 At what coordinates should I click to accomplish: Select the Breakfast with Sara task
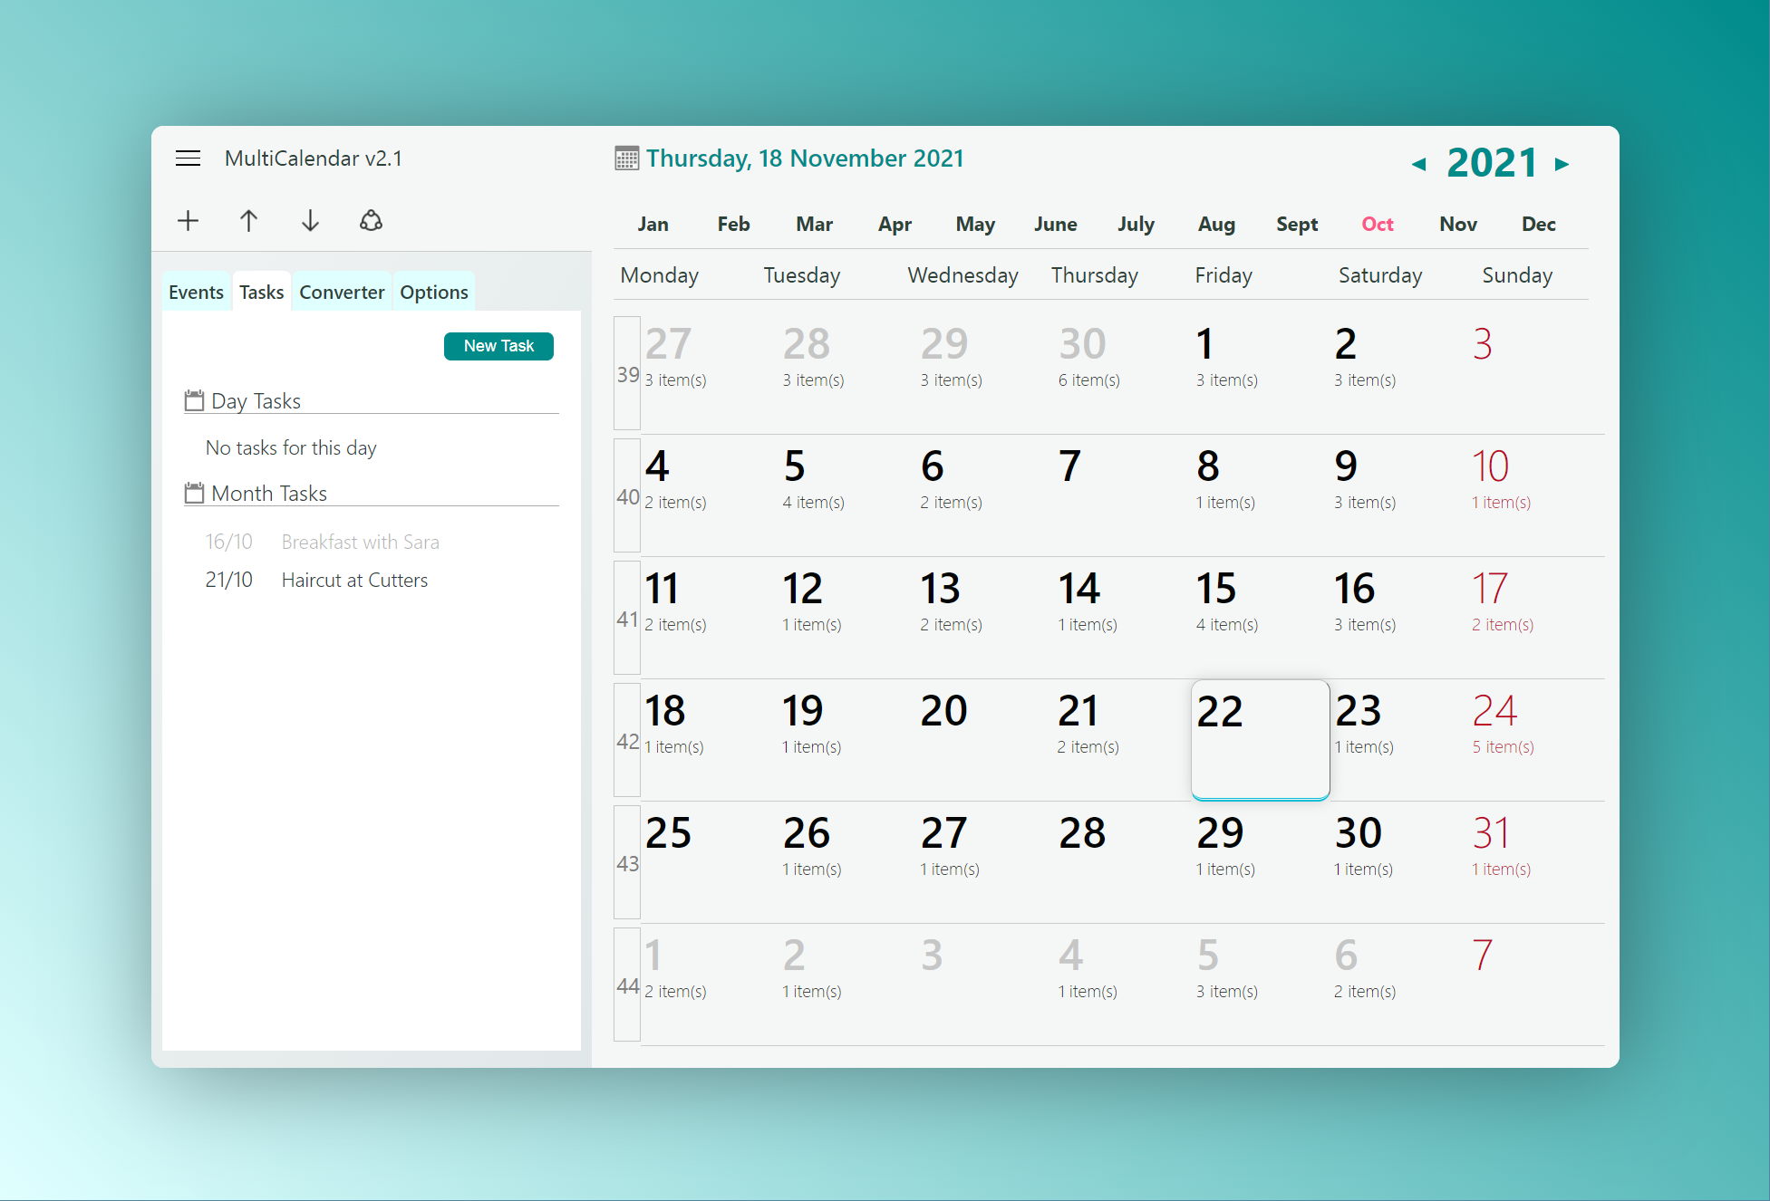pyautogui.click(x=361, y=542)
